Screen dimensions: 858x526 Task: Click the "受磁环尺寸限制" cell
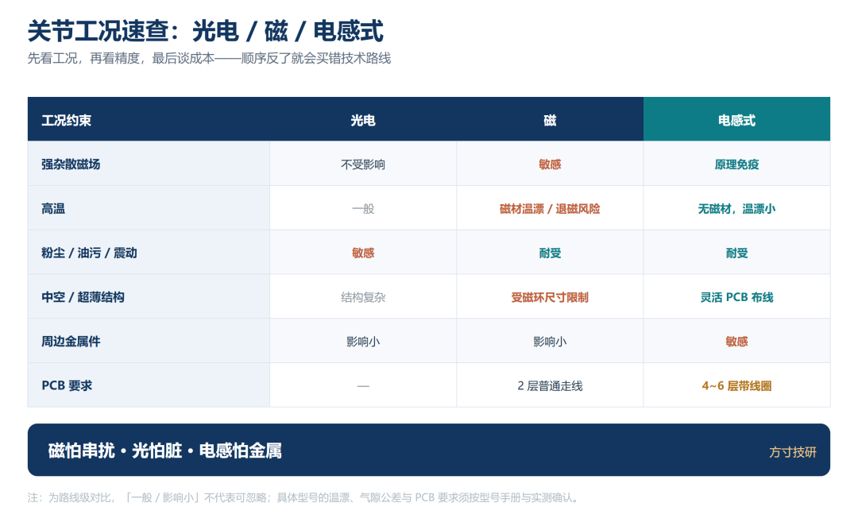click(550, 297)
